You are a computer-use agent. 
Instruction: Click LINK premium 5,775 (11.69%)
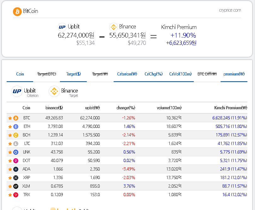(x=234, y=152)
